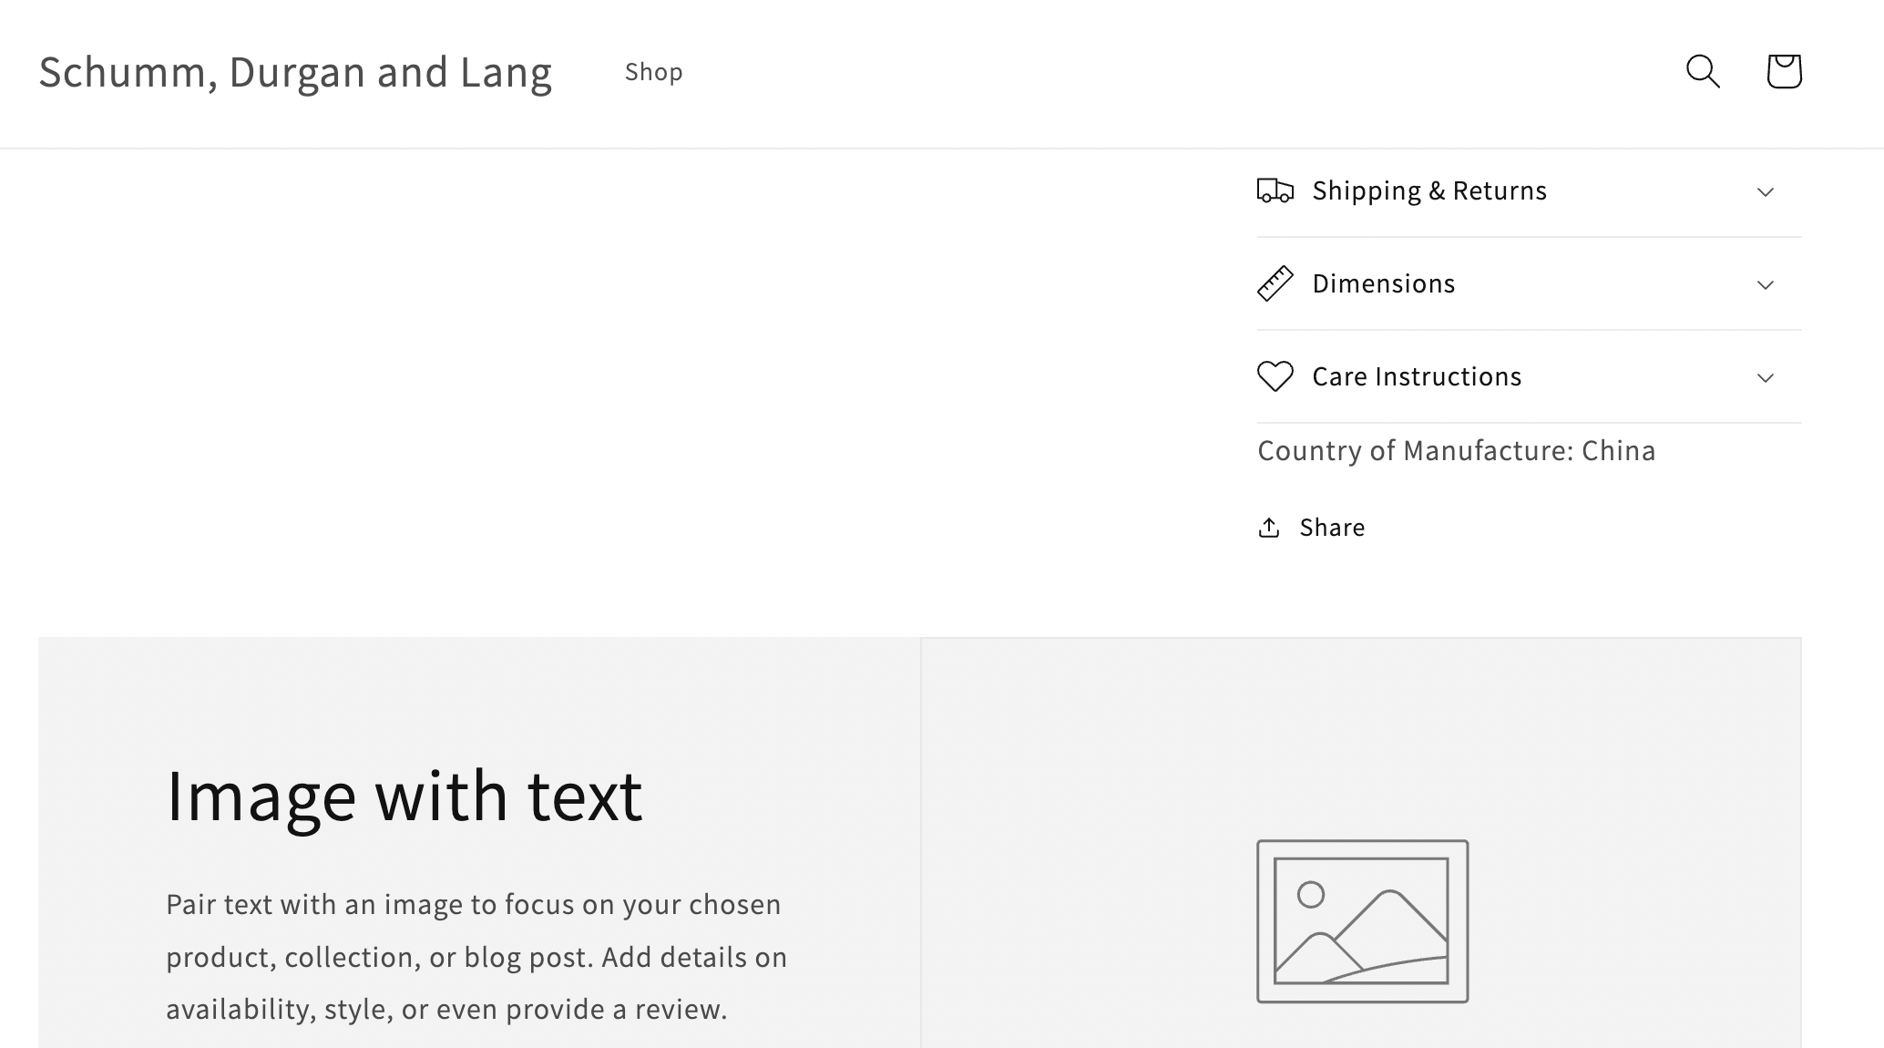This screenshot has height=1048, width=1884.
Task: Click the gray image placeholder panel background
Action: tap(1361, 729)
